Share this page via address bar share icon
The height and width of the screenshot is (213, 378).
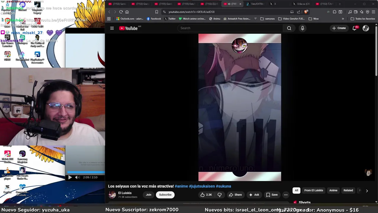coord(299,12)
